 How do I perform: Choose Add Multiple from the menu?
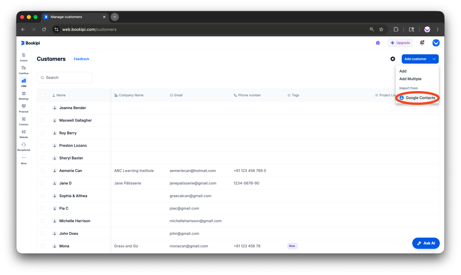coord(410,79)
